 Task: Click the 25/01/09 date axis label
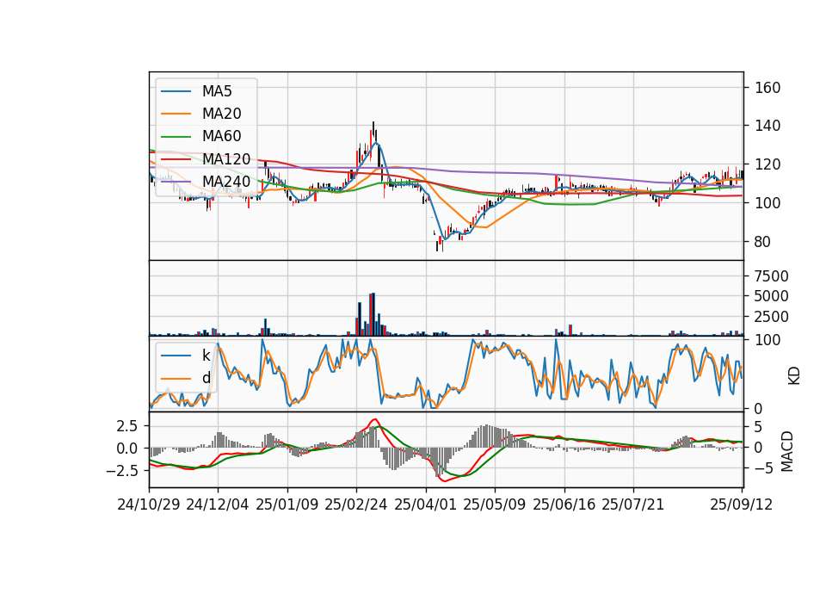[x=287, y=504]
